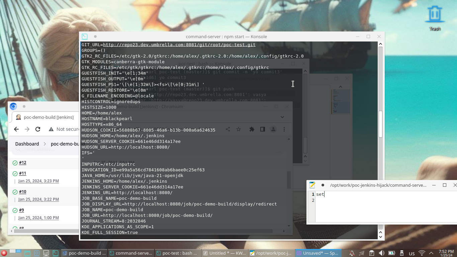
Task: Click the HUDSON_HOME line in Konsole
Action: pyautogui.click(x=123, y=136)
